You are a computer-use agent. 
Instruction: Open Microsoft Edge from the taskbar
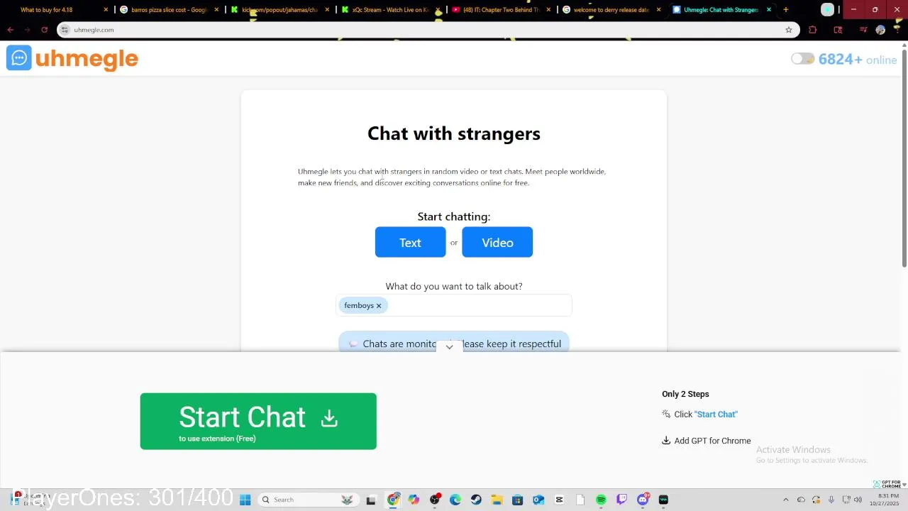455,500
